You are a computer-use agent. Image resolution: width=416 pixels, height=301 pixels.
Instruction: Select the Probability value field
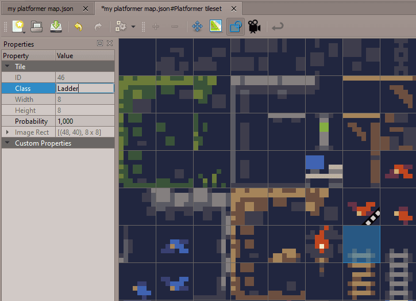84,121
